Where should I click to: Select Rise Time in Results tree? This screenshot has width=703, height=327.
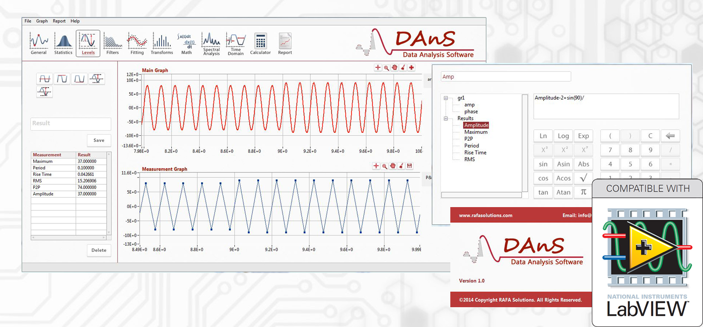[475, 153]
